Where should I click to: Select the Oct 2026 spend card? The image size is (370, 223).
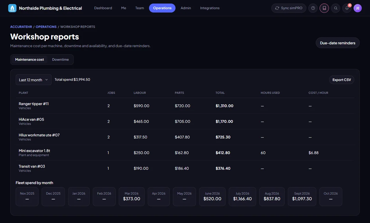[x=331, y=197]
